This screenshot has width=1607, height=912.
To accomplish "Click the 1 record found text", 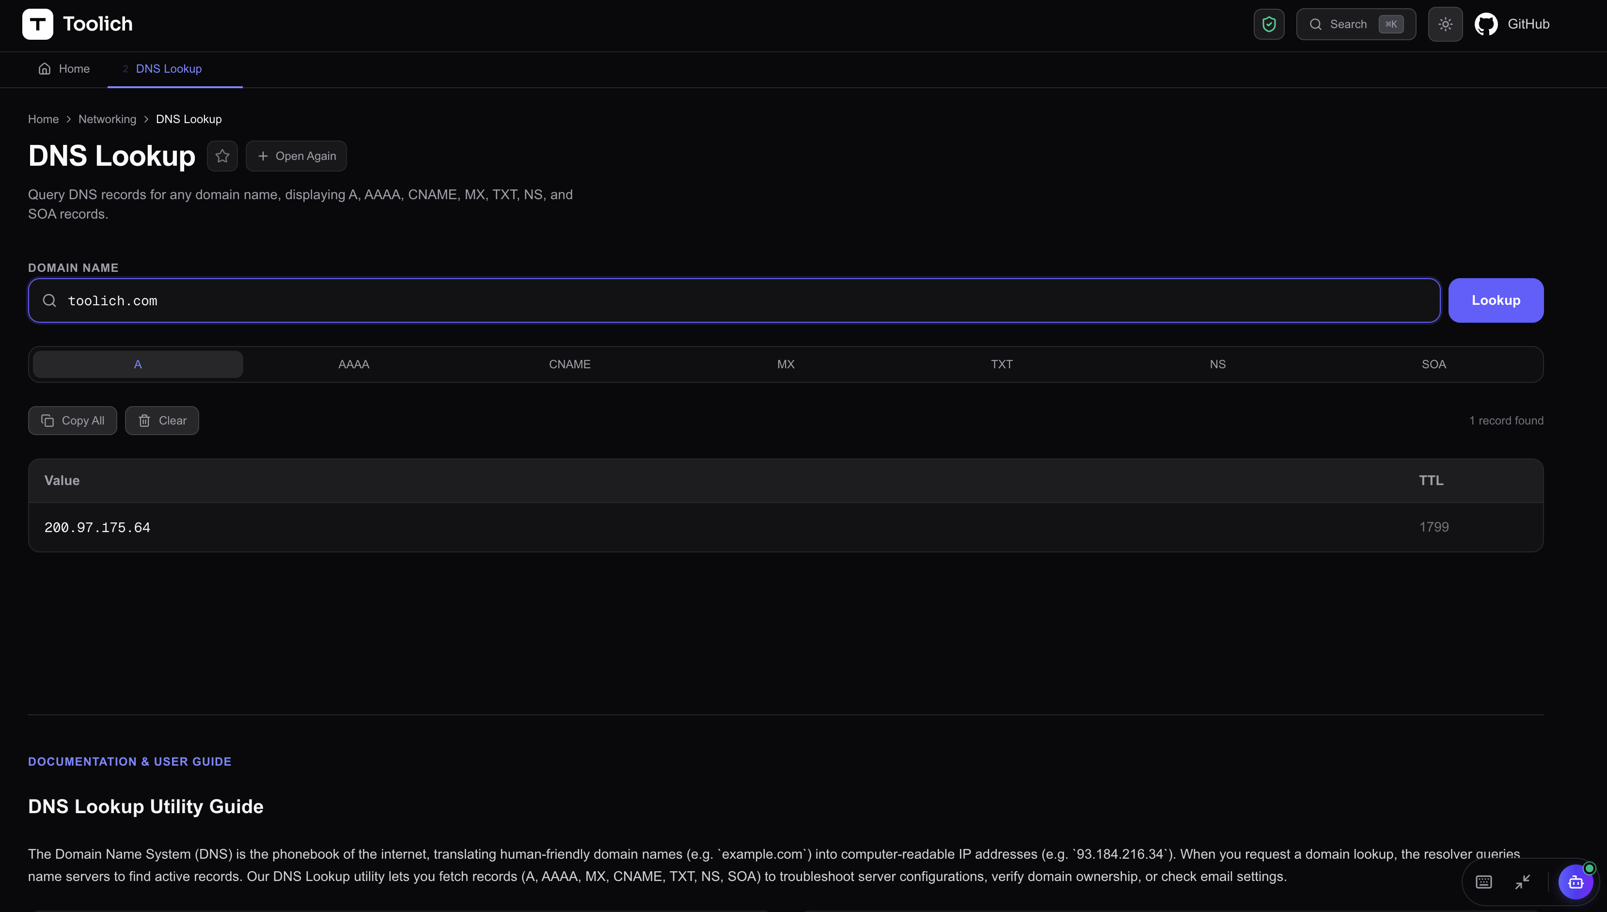I will (1506, 421).
